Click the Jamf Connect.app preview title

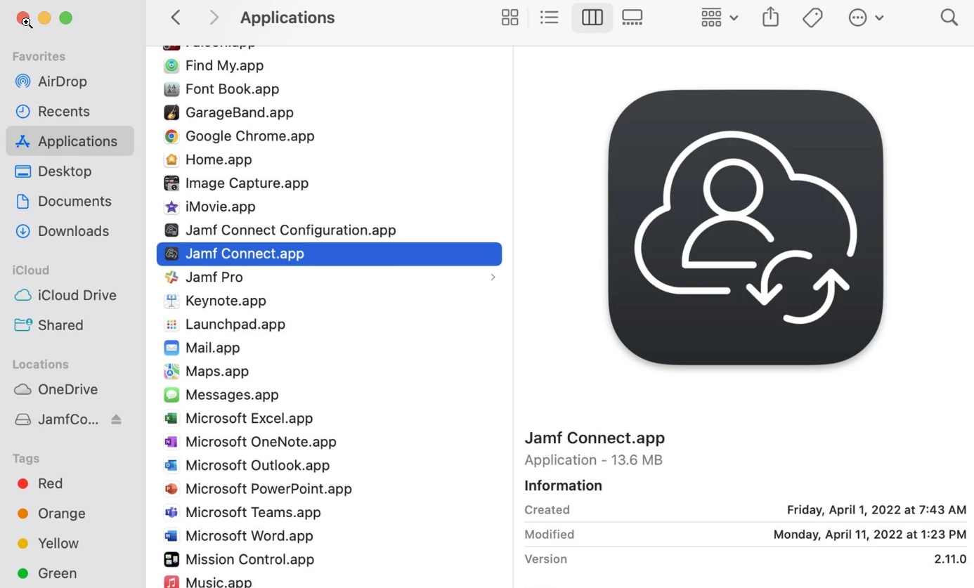click(595, 438)
